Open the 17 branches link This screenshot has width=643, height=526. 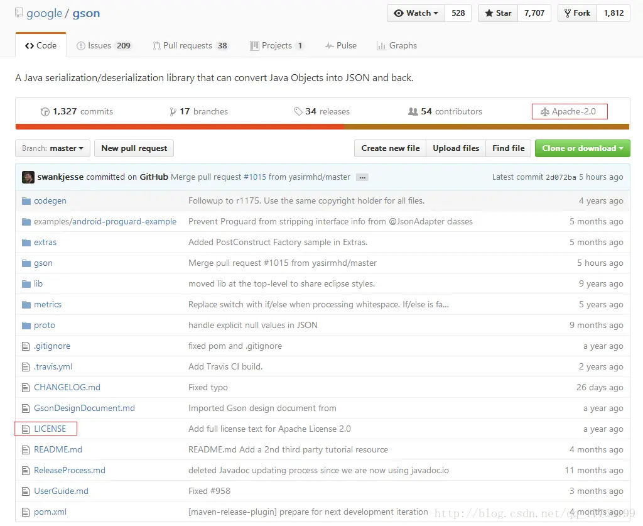[198, 112]
